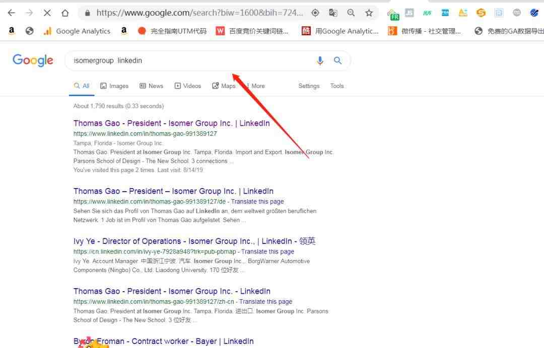Click the Google logo
The width and height of the screenshot is (544, 348).
point(33,60)
